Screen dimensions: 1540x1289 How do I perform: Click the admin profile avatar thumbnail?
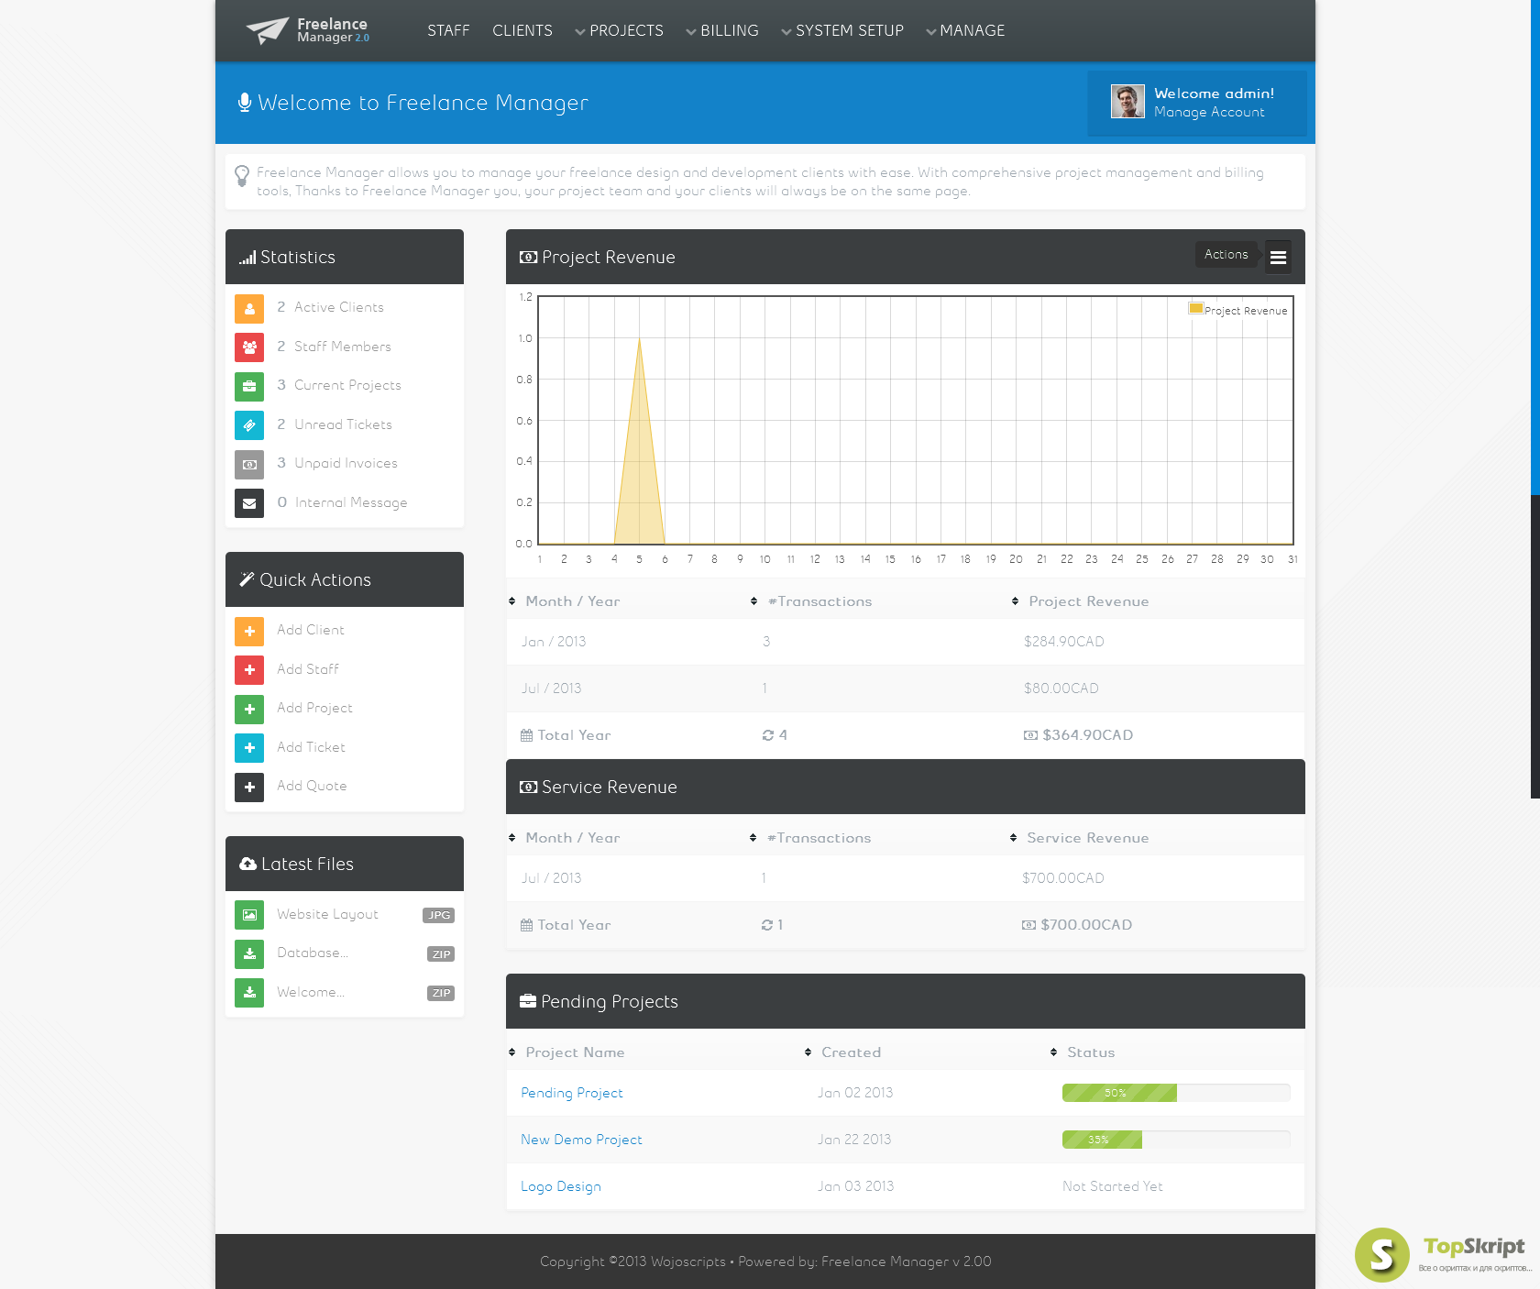pyautogui.click(x=1127, y=102)
